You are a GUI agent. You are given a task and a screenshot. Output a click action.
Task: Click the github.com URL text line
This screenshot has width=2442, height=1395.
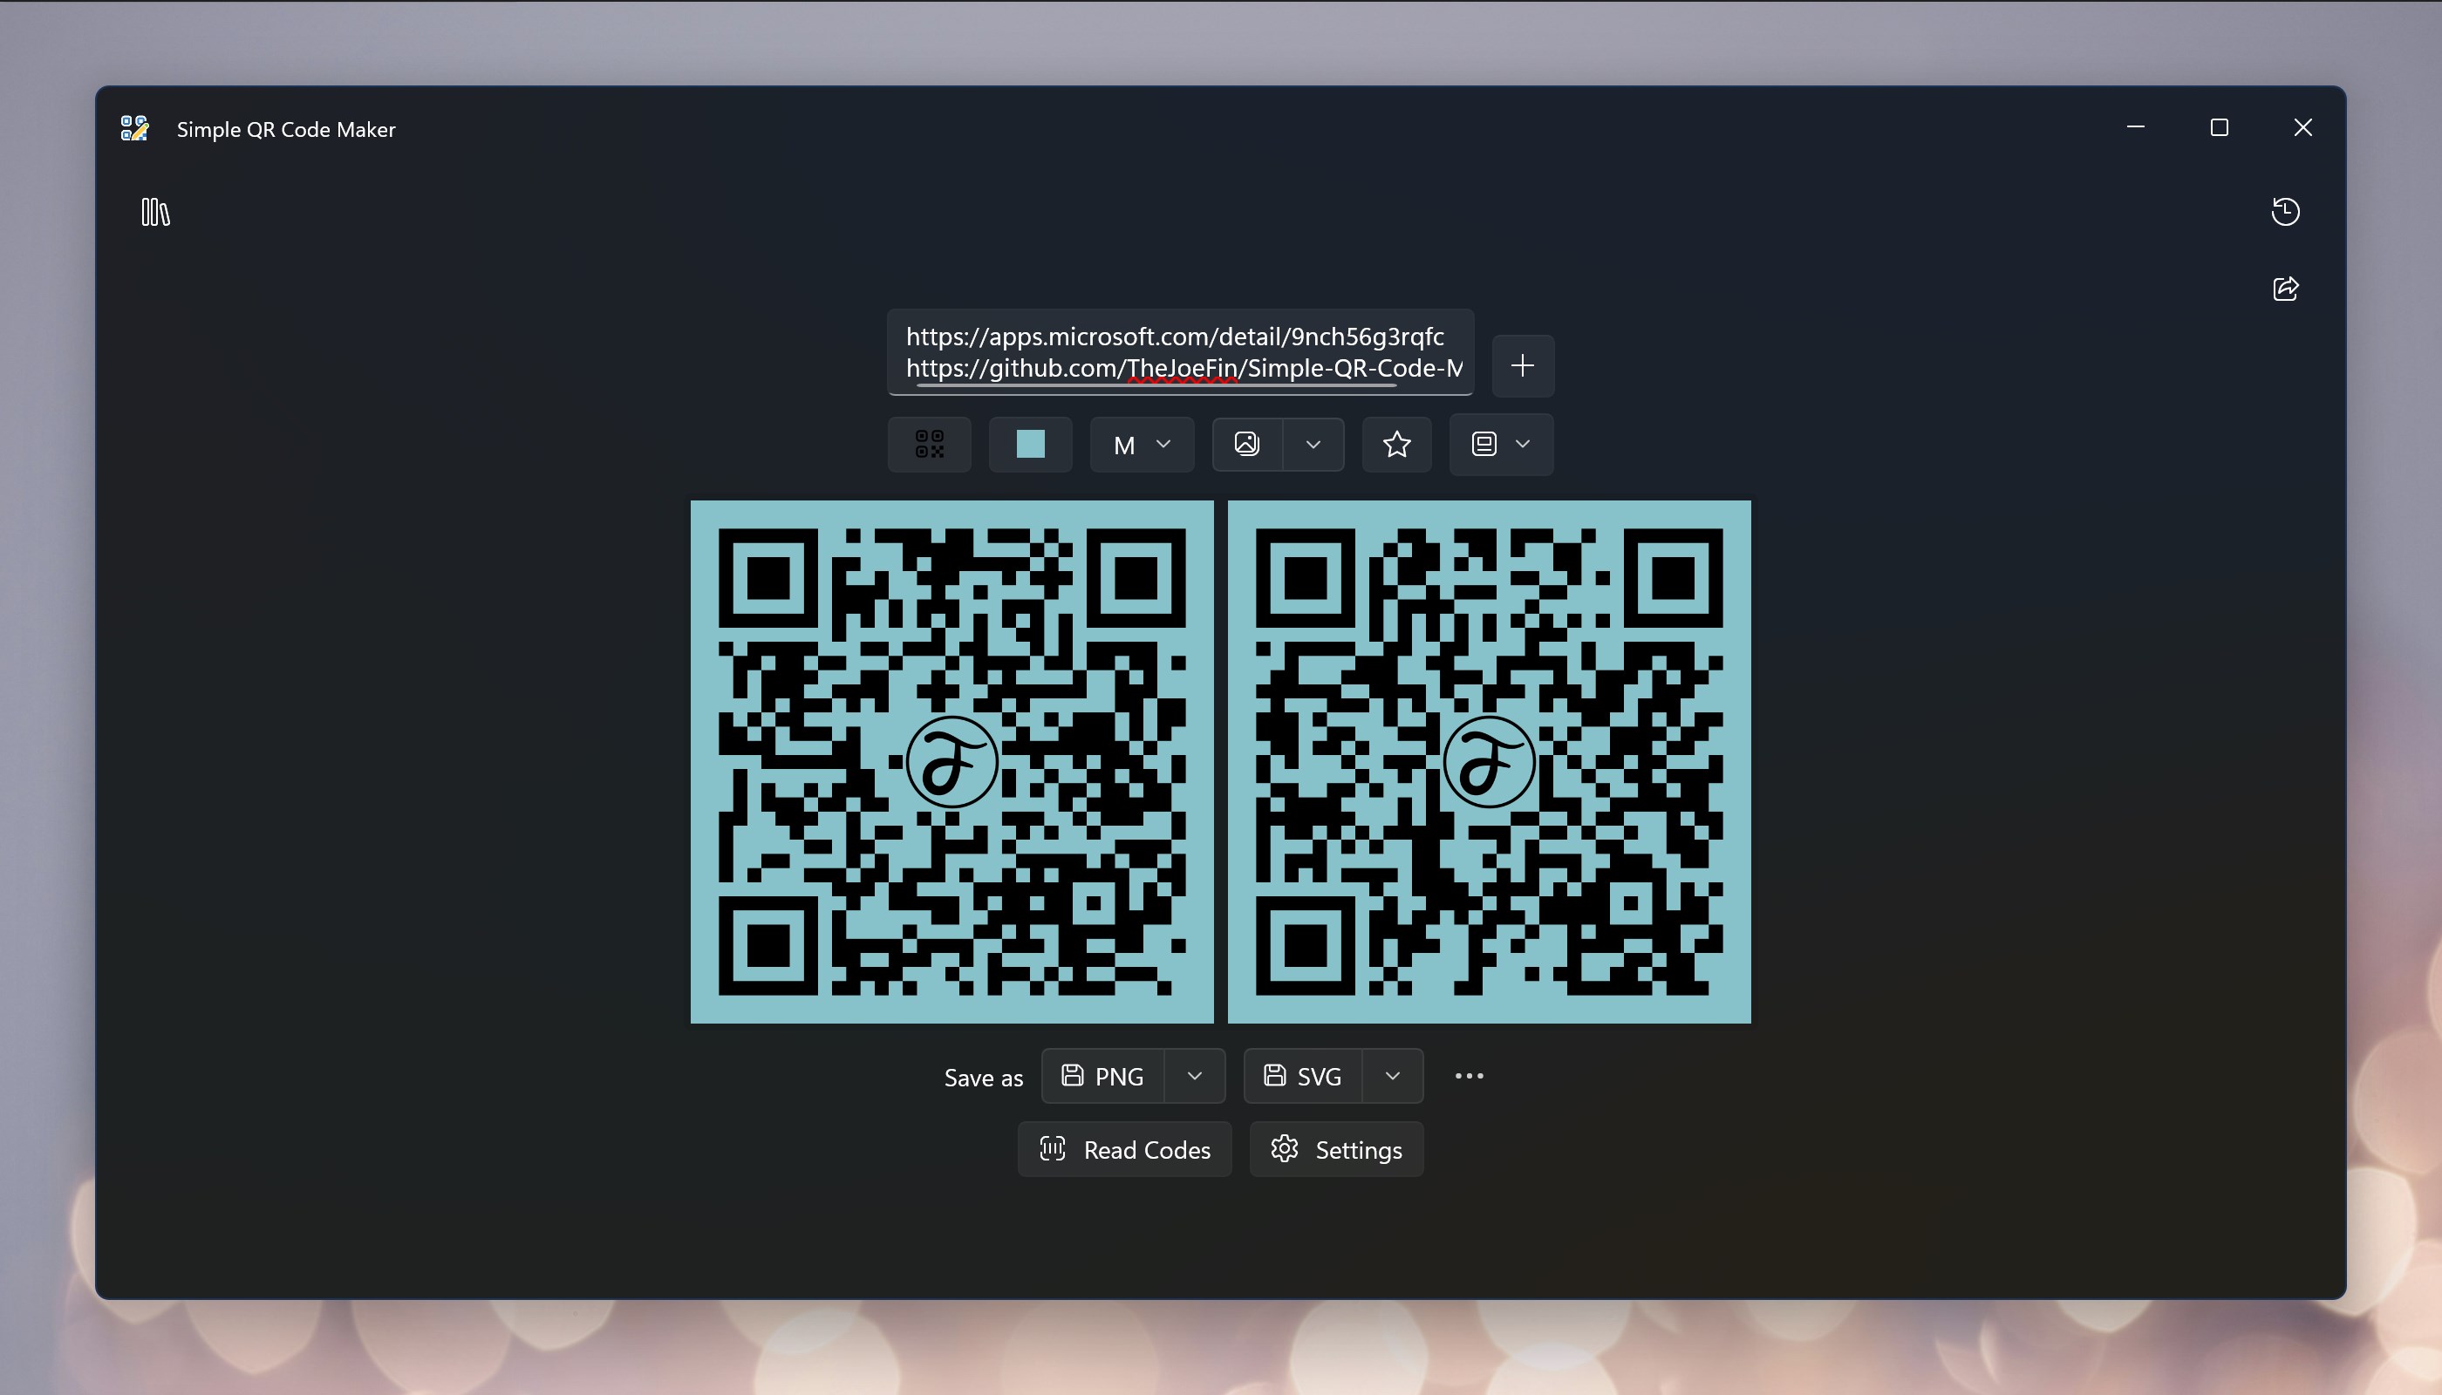pos(1183,369)
